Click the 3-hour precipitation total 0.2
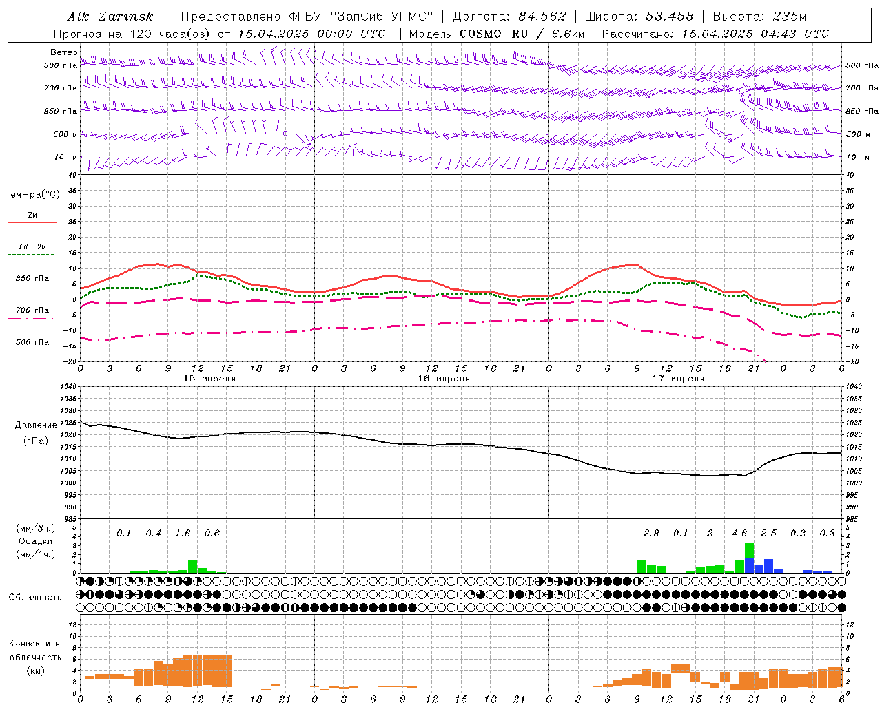The height and width of the screenshot is (705, 882). (798, 534)
